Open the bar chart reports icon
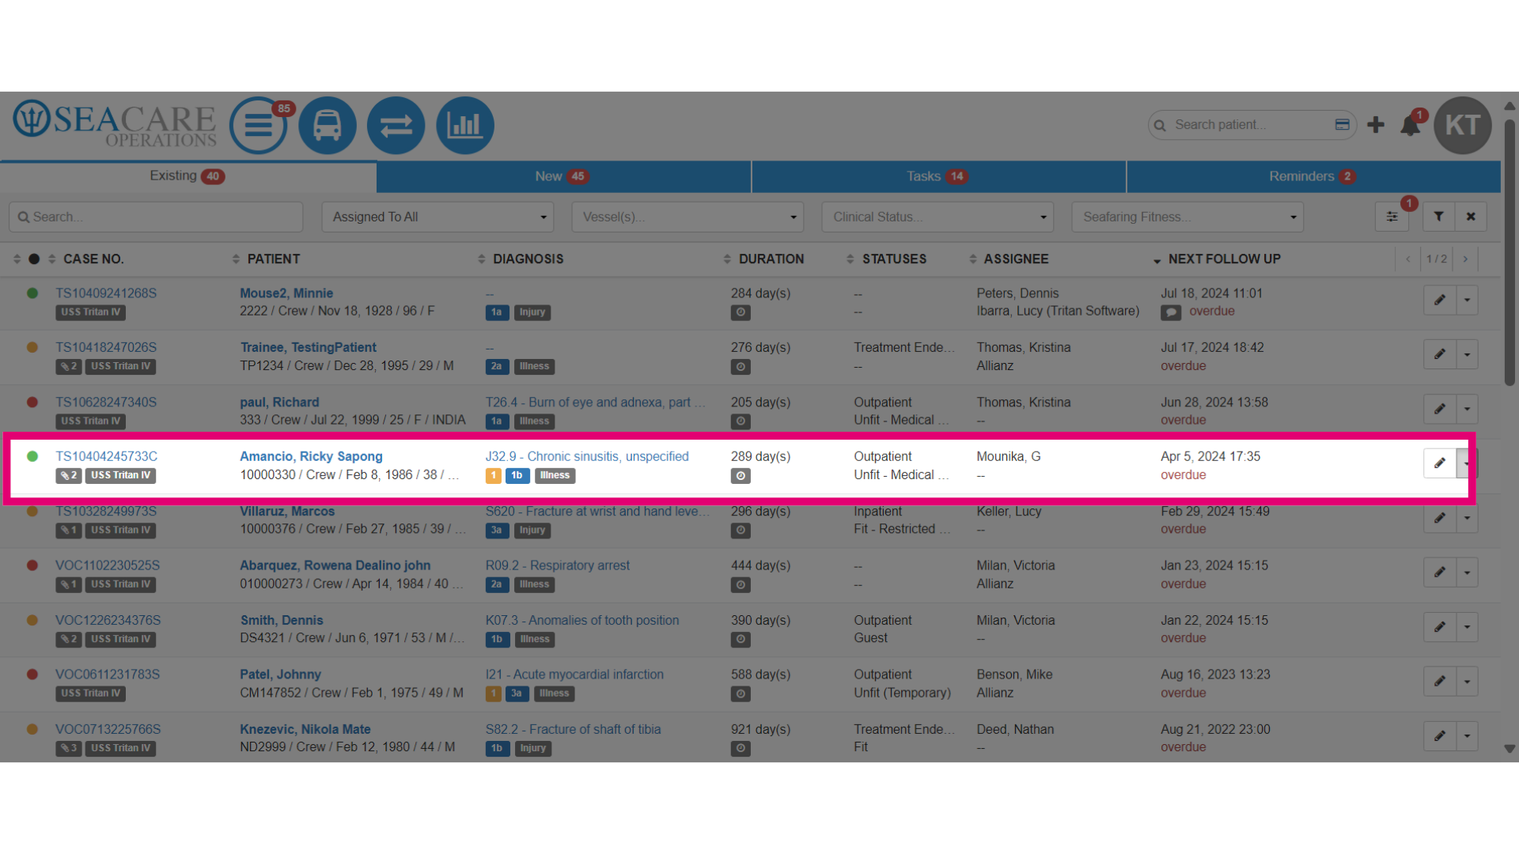 click(465, 125)
